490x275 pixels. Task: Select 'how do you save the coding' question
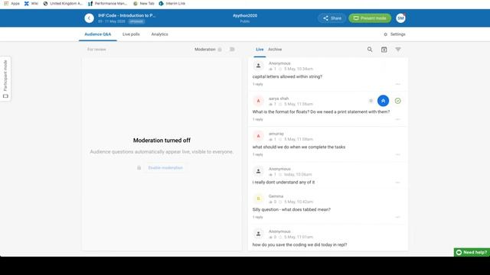[x=299, y=244]
